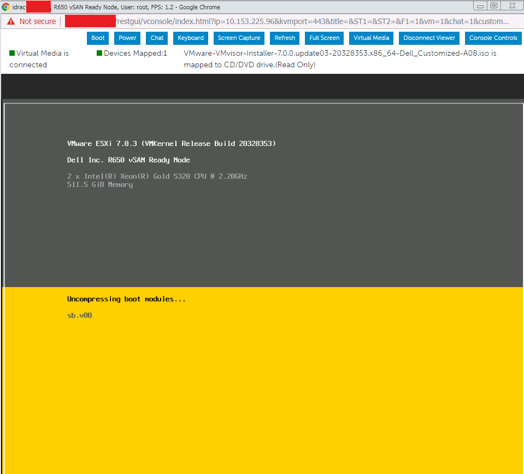Open the Power control button
Screen dimensions: 524x474
click(127, 38)
